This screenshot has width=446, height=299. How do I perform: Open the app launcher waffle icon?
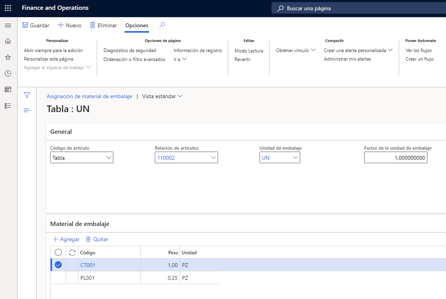(8, 8)
